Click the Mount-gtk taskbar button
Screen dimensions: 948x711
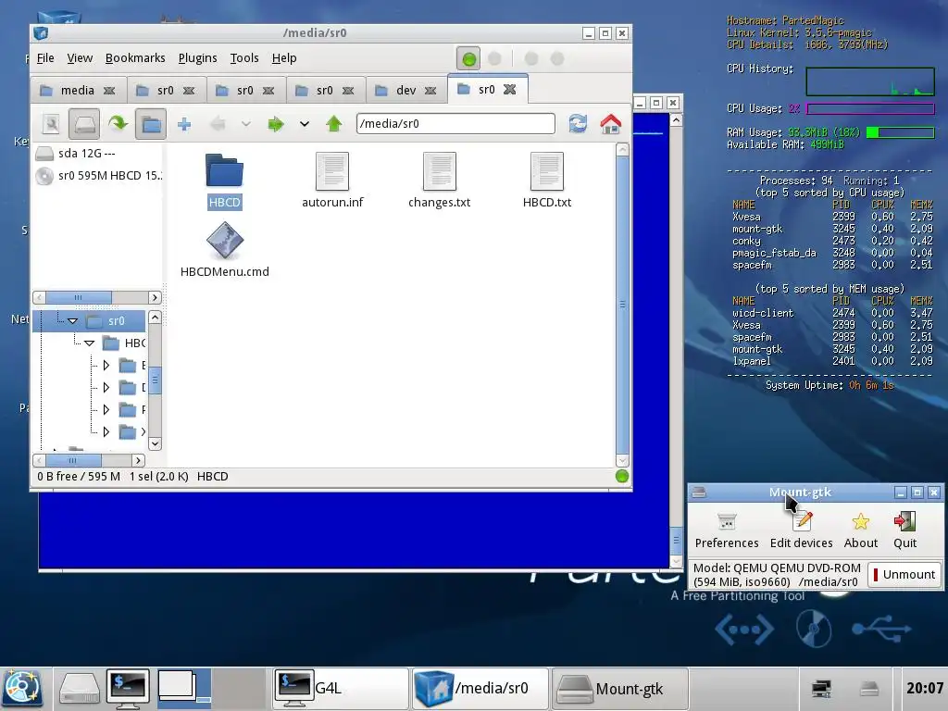click(620, 689)
